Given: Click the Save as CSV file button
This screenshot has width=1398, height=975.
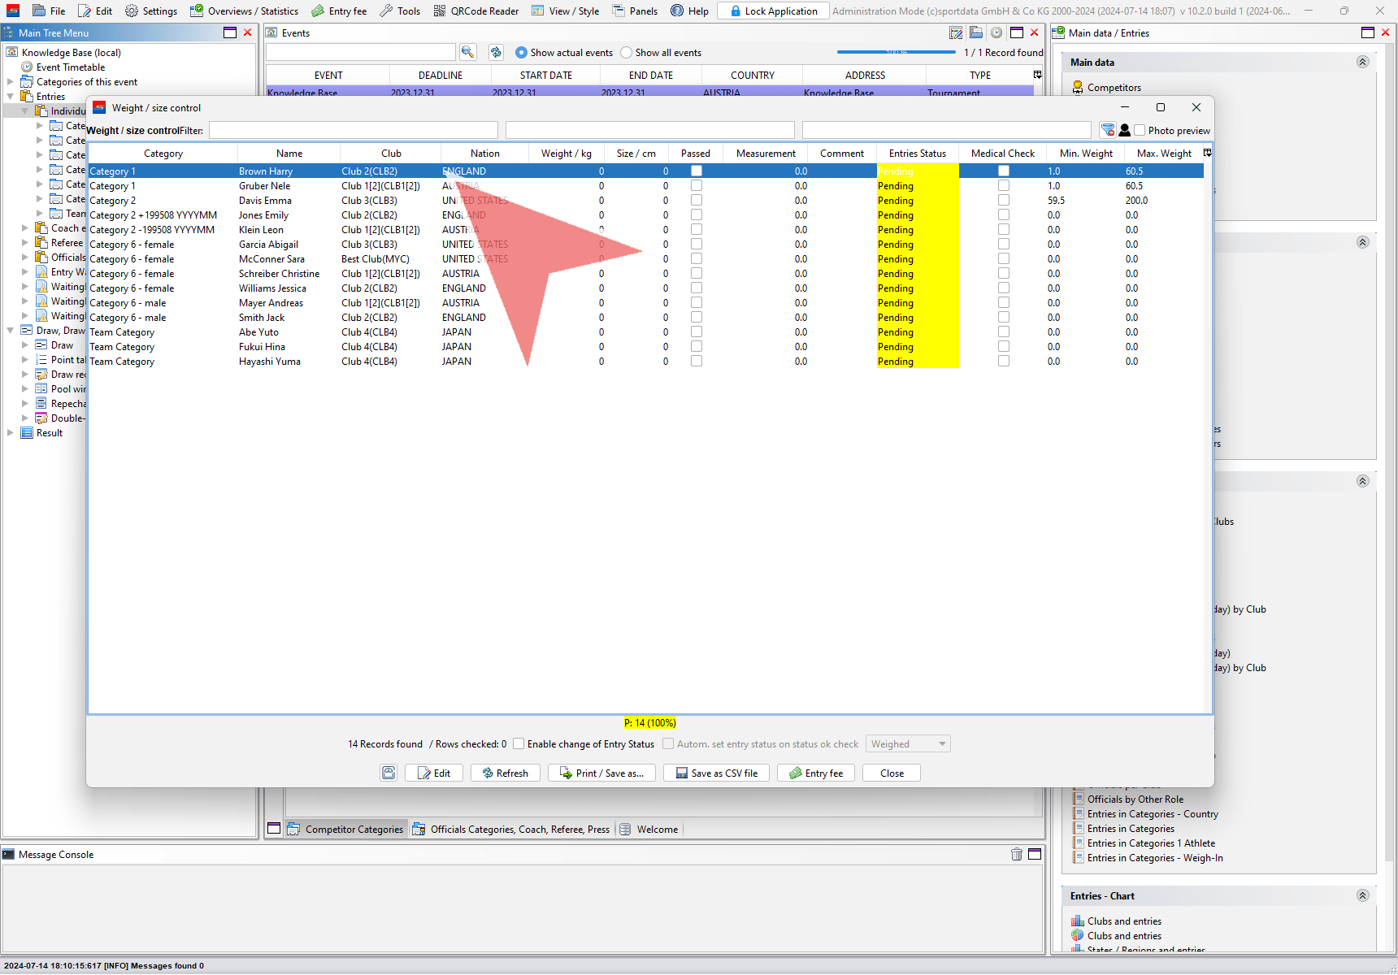Looking at the screenshot, I should click(x=716, y=773).
